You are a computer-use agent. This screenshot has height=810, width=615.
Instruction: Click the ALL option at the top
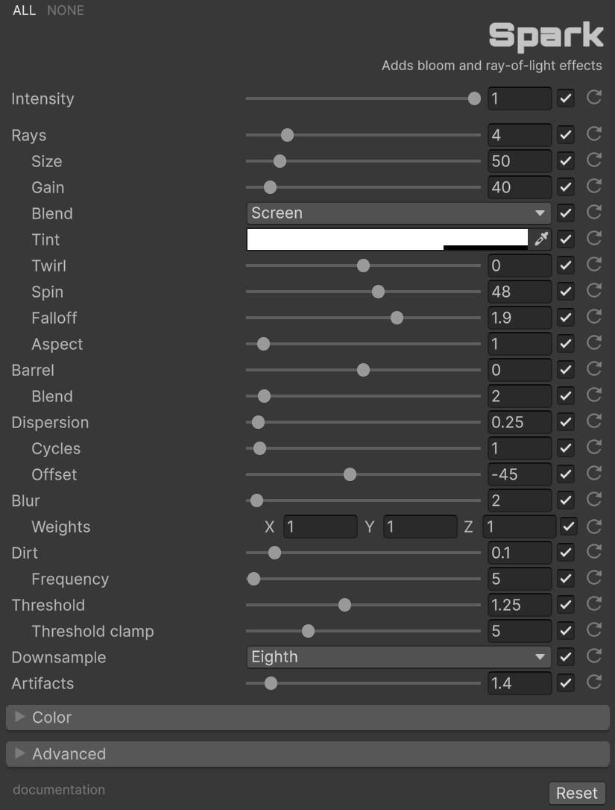tap(24, 10)
